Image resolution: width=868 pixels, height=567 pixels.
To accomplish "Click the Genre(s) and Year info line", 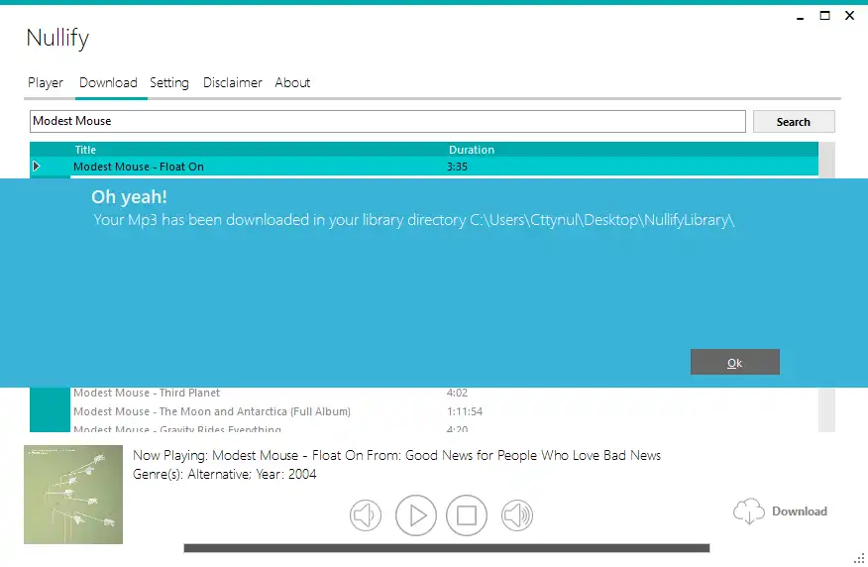I will (x=225, y=474).
